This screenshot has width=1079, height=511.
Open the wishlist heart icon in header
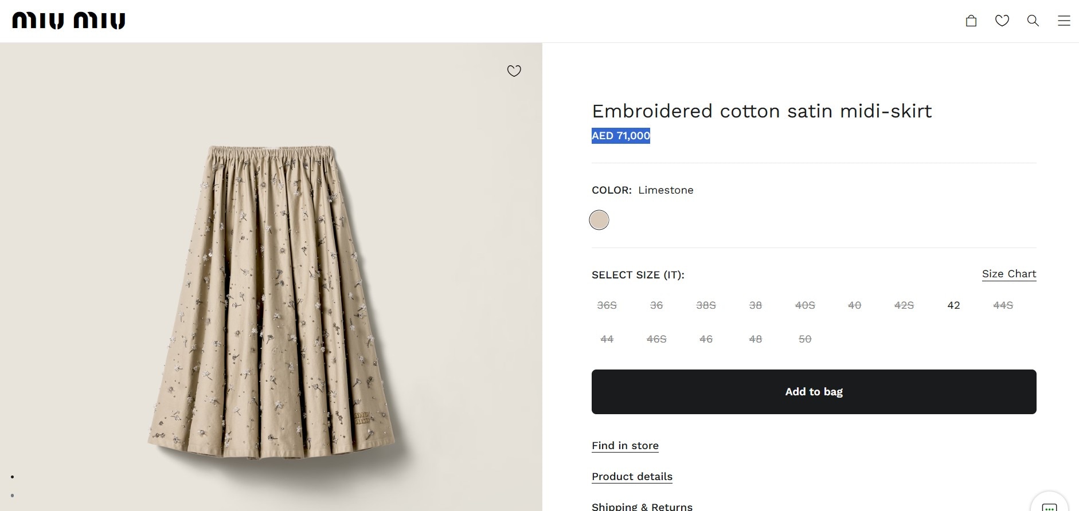pos(1002,21)
